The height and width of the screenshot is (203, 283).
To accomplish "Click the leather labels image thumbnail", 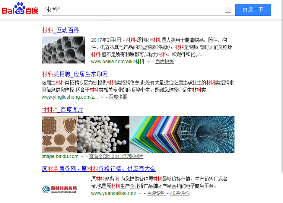I will (x=59, y=135).
